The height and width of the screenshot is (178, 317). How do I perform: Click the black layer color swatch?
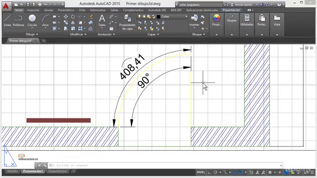coord(158,17)
